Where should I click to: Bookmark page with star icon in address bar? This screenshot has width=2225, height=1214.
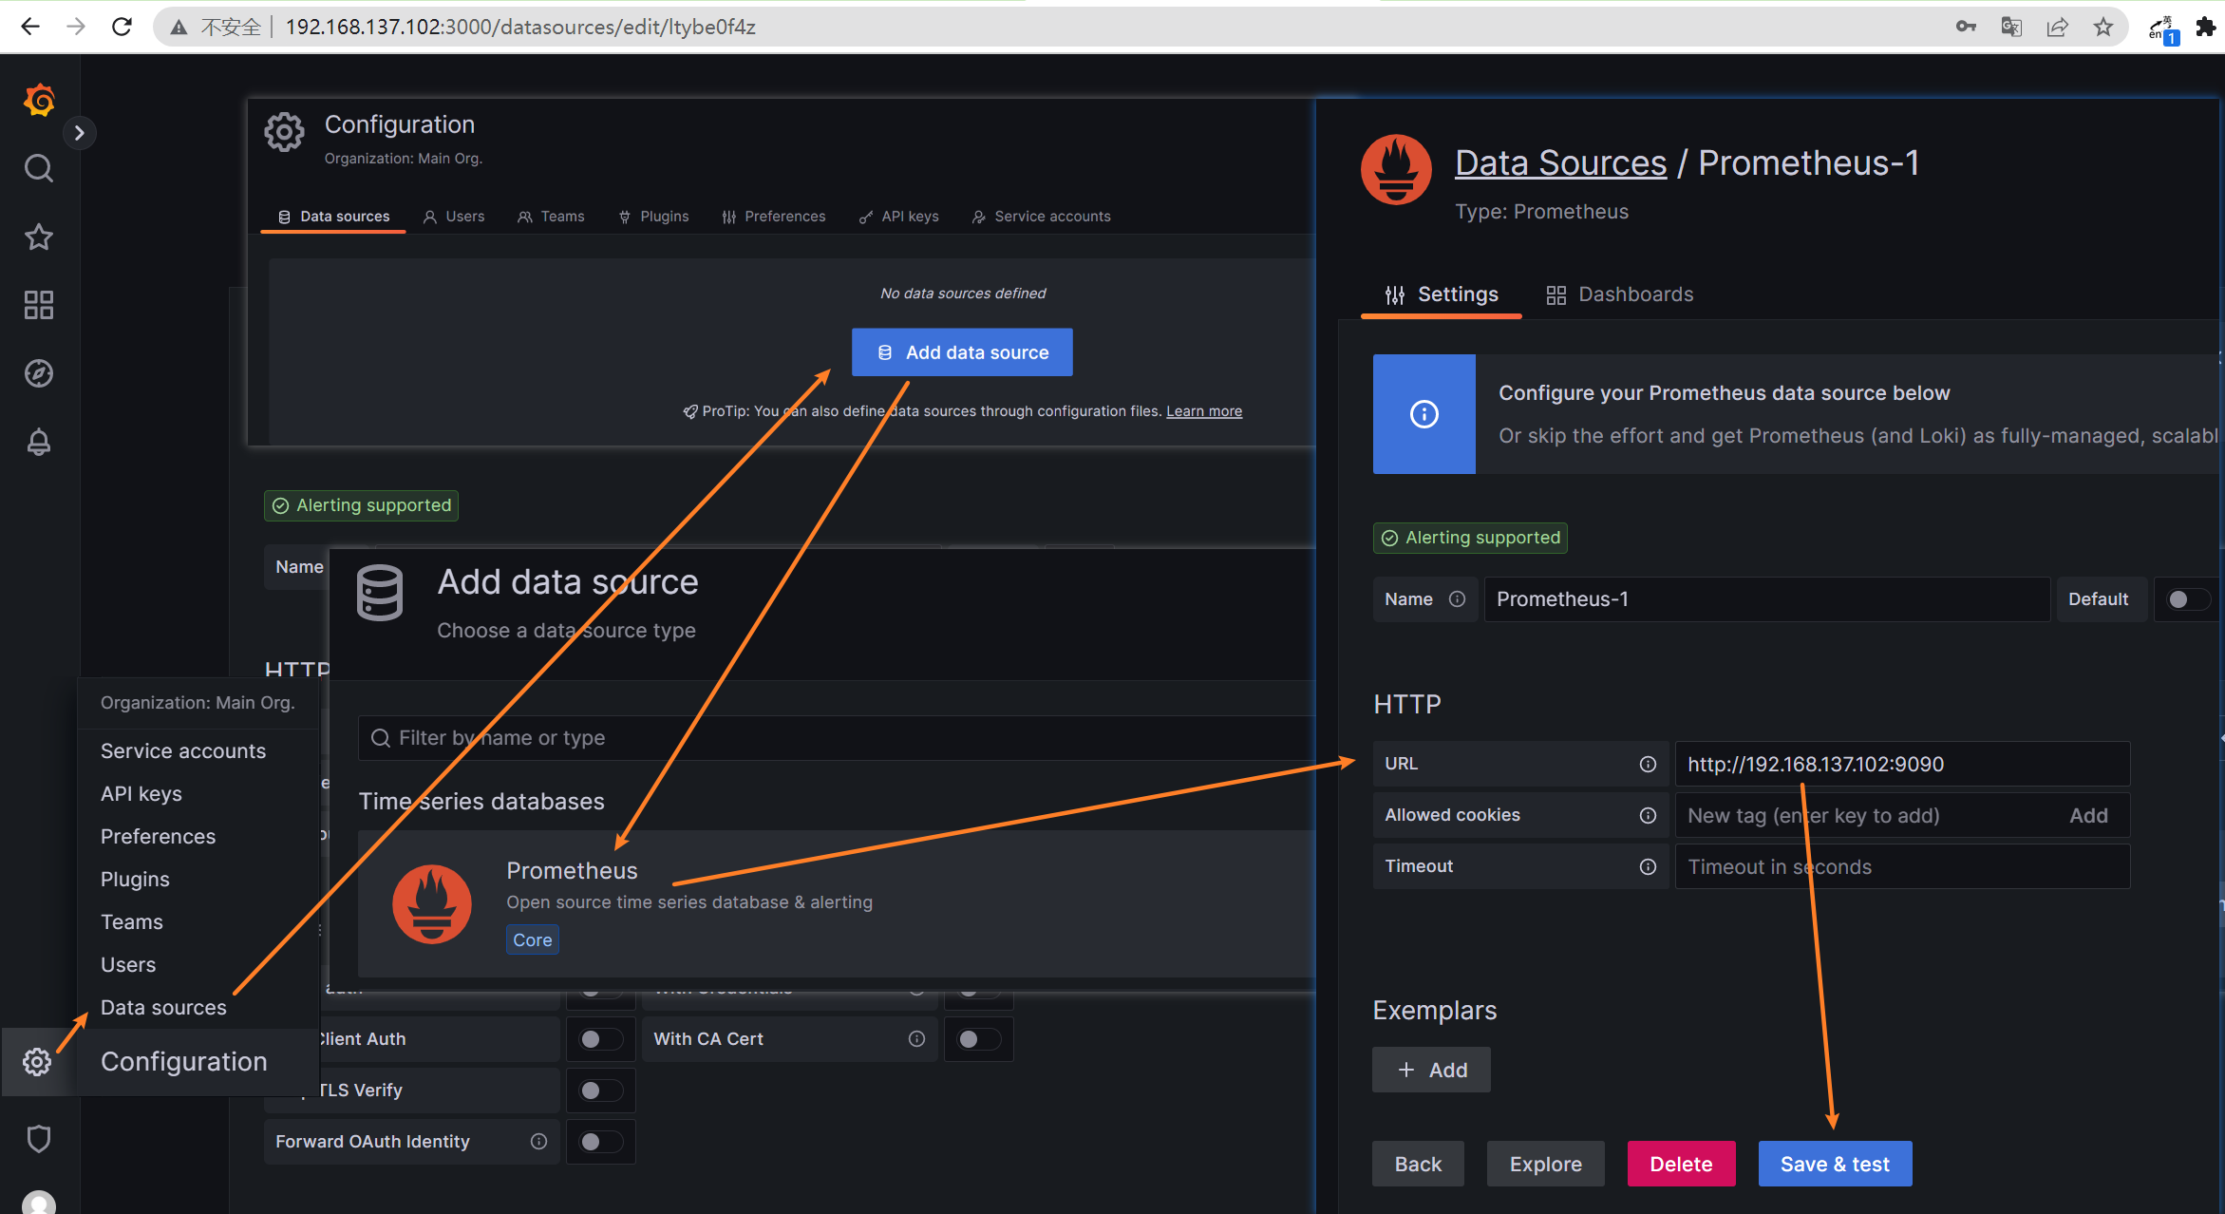2103,27
